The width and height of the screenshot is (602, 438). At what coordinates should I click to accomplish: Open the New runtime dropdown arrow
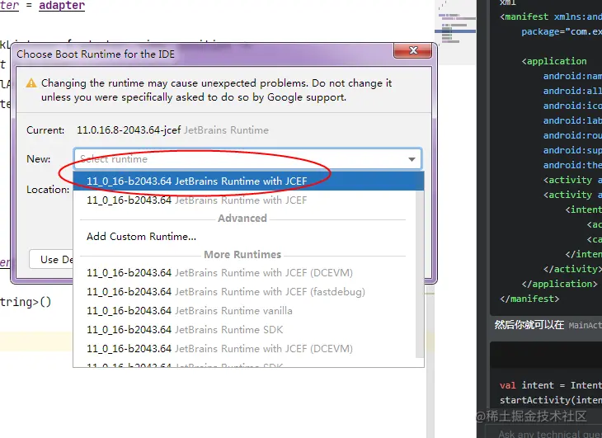coord(412,159)
